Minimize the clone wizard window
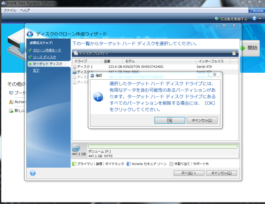This screenshot has height=204, width=265. pyautogui.click(x=217, y=26)
